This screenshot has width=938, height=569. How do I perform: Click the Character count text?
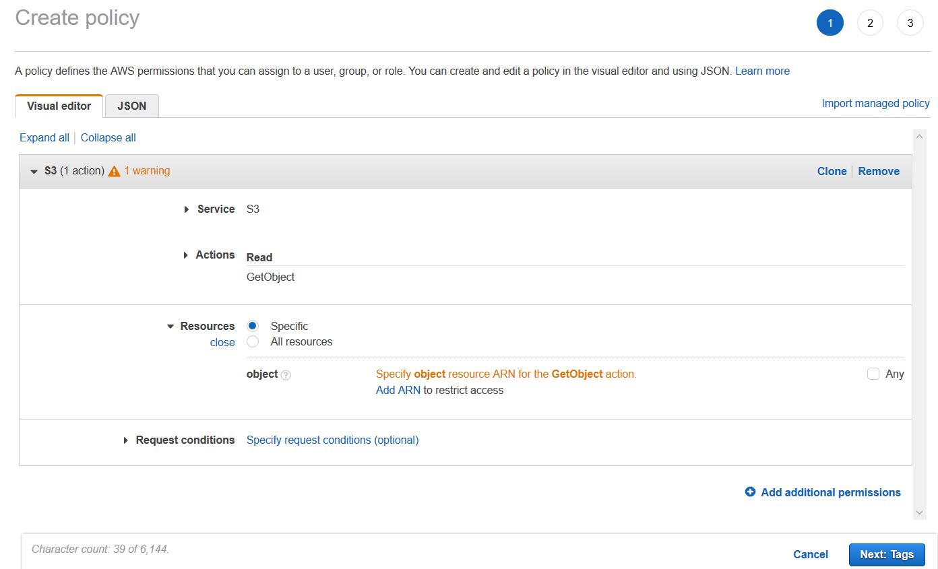pyautogui.click(x=100, y=549)
